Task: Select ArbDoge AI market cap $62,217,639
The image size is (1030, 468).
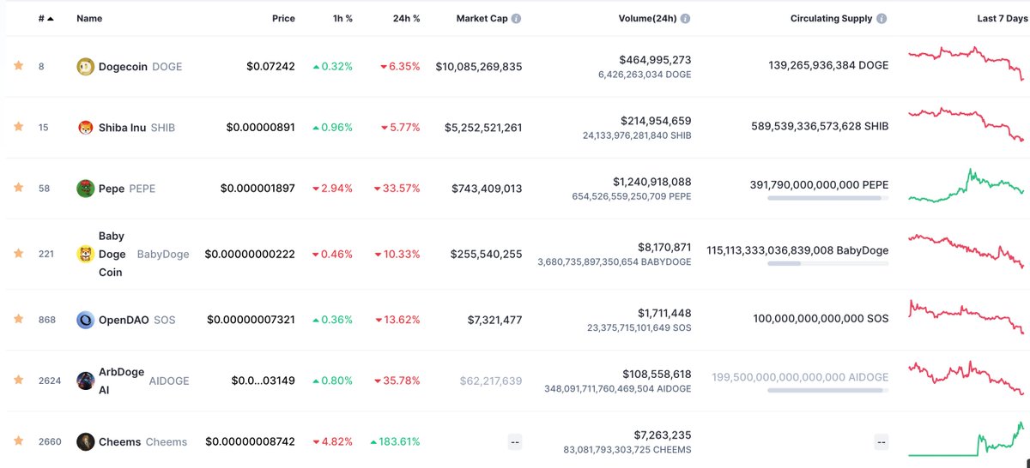Action: (490, 381)
